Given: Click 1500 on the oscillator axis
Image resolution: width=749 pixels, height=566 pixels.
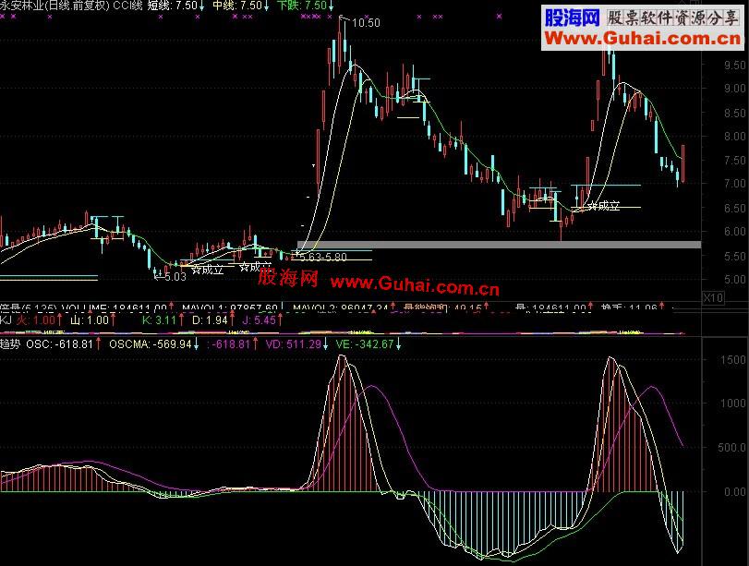Looking at the screenshot, I should [733, 360].
